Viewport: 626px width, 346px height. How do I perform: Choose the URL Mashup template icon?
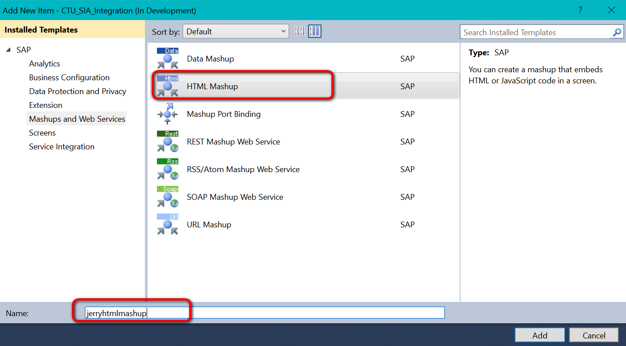(168, 224)
